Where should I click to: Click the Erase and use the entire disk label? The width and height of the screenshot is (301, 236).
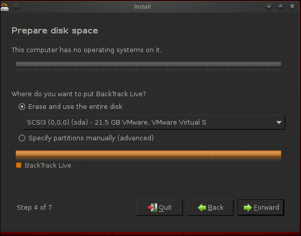pyautogui.click(x=75, y=106)
